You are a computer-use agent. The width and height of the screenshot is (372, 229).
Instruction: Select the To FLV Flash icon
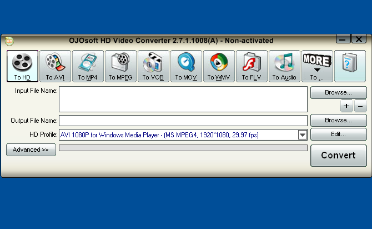point(252,66)
